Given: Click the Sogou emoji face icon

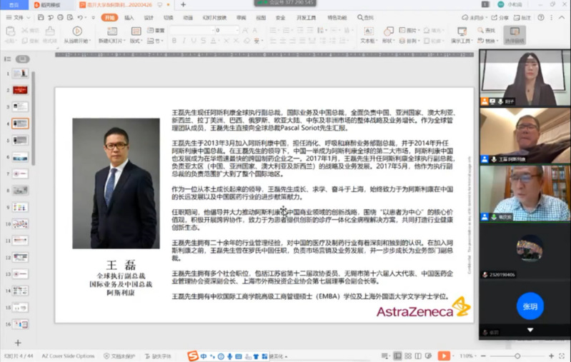Looking at the screenshot, I should [221, 356].
